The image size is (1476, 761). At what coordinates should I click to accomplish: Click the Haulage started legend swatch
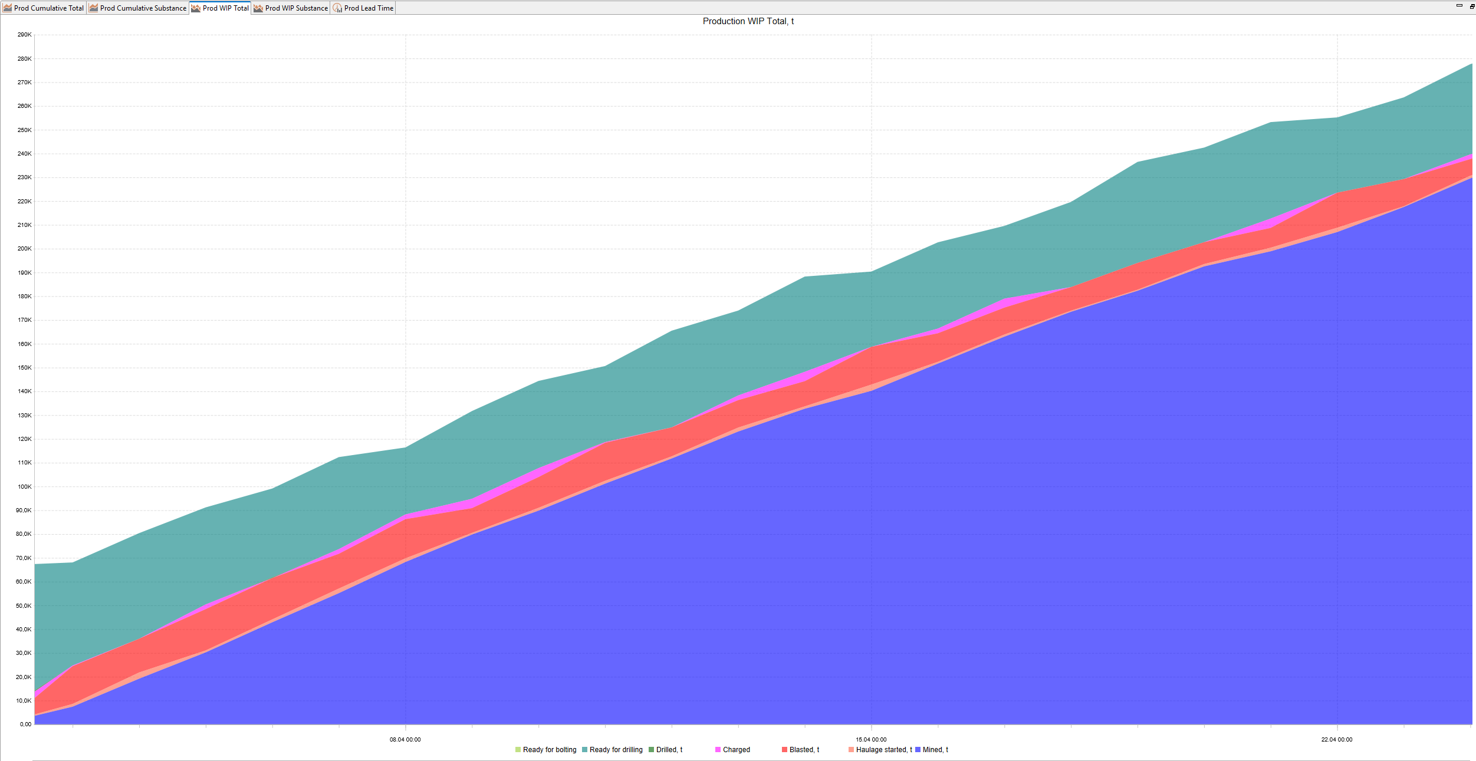(x=851, y=750)
